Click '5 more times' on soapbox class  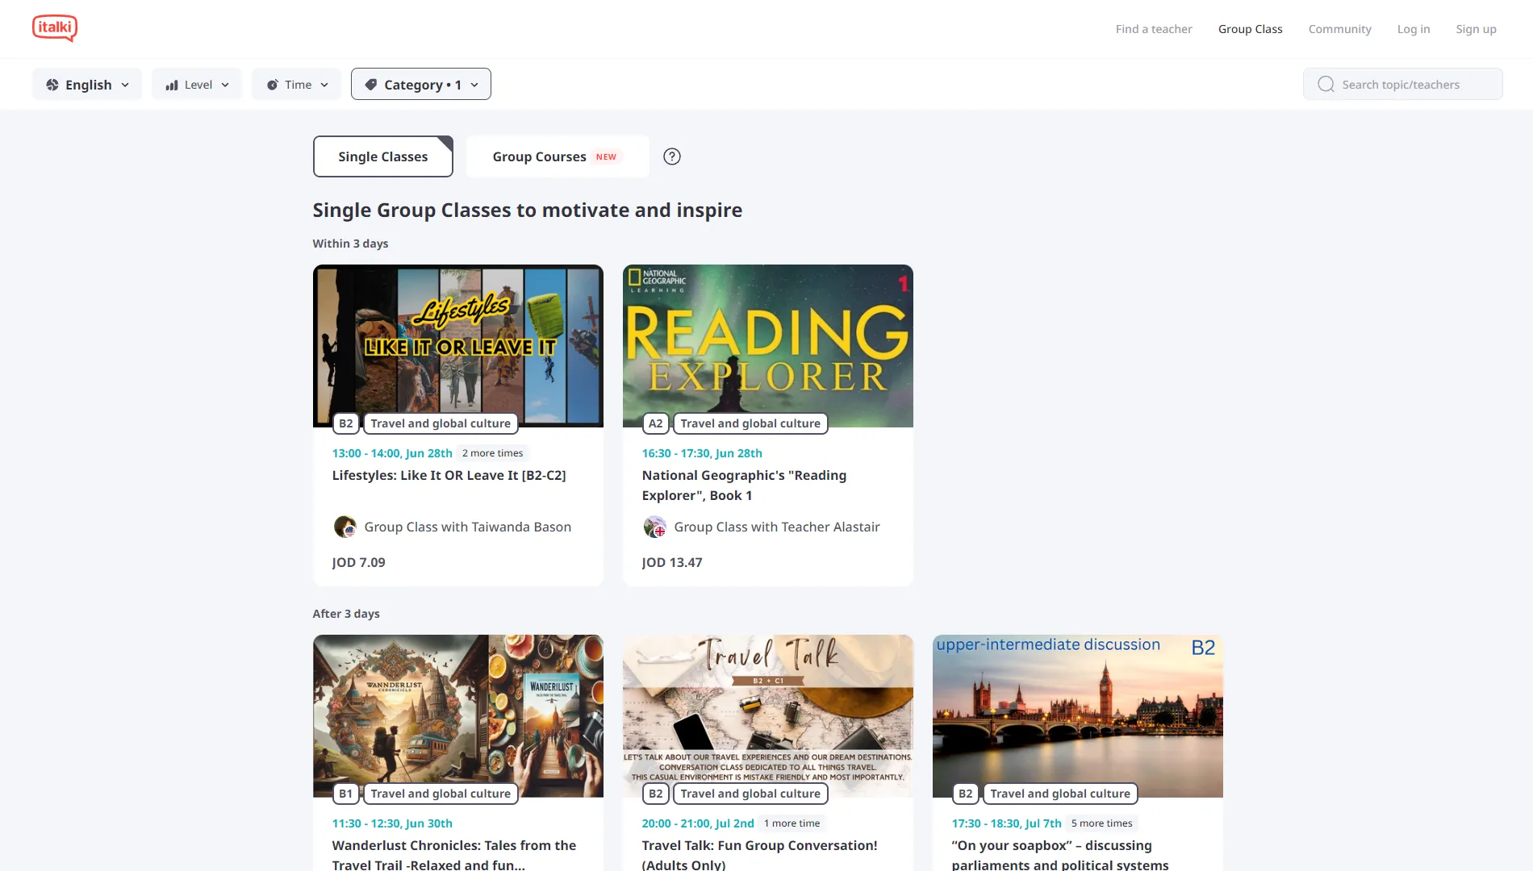(1102, 823)
